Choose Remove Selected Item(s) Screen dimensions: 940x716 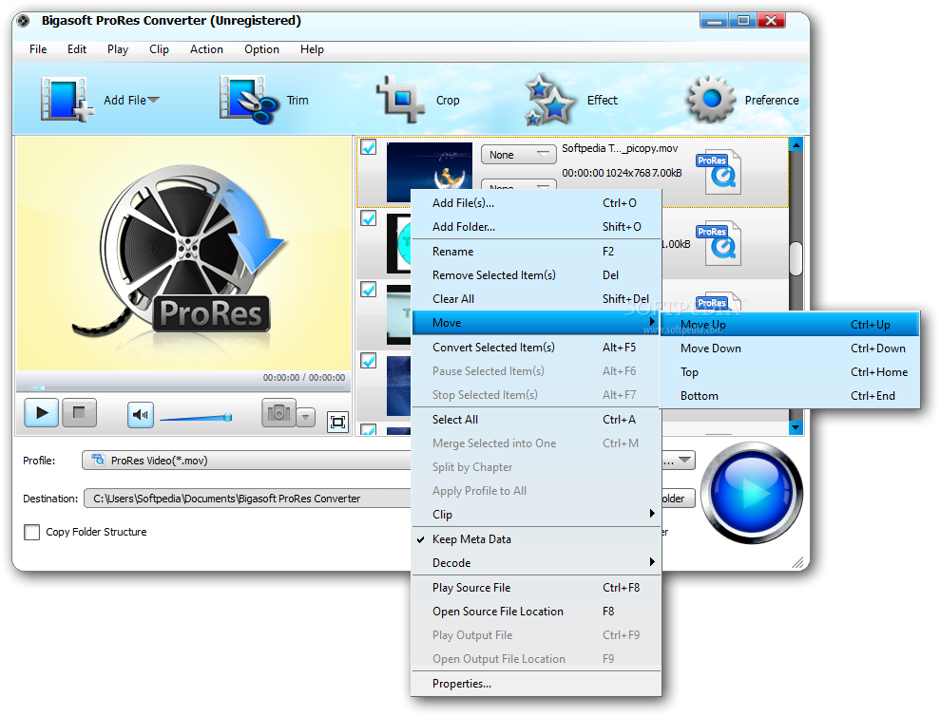pos(536,275)
